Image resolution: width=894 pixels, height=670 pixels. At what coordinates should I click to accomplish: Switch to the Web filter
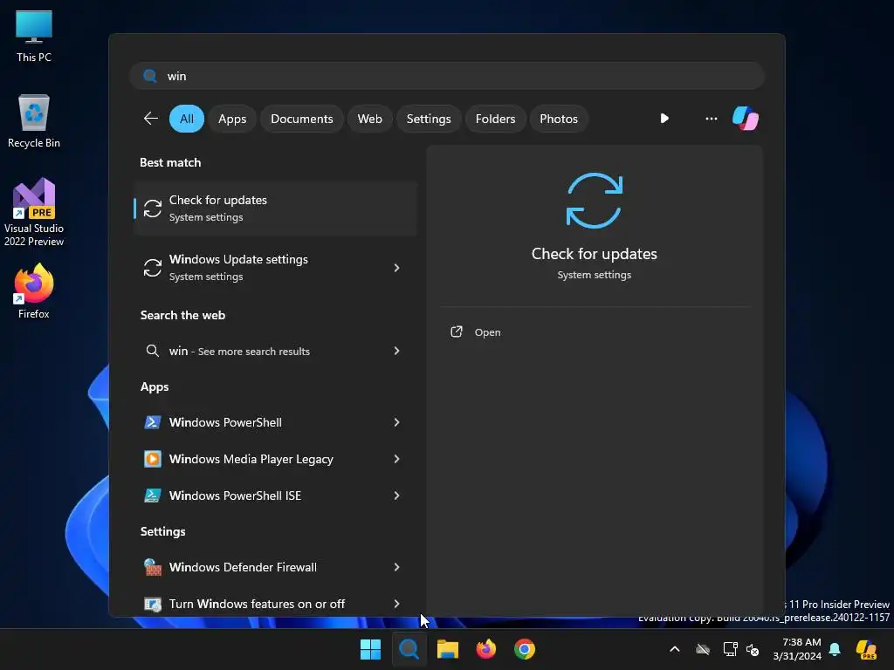click(x=369, y=119)
